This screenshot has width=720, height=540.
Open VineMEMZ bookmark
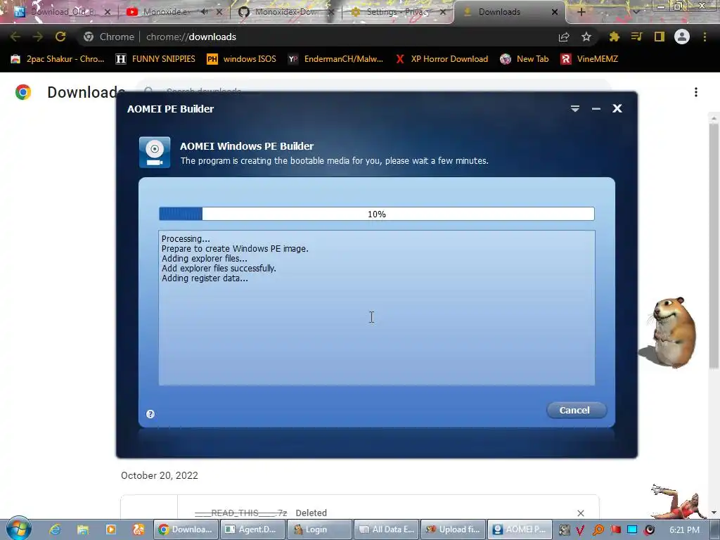(590, 59)
